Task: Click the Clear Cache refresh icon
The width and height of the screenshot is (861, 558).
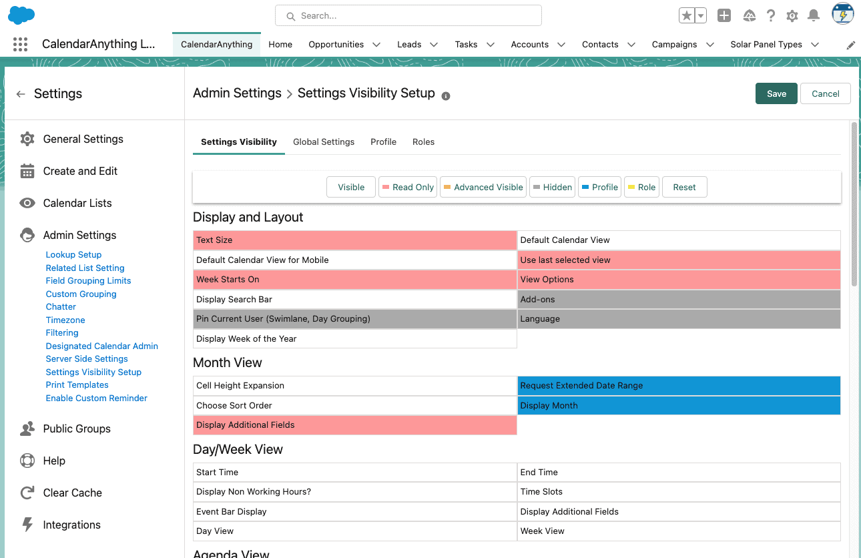Action: click(x=27, y=493)
